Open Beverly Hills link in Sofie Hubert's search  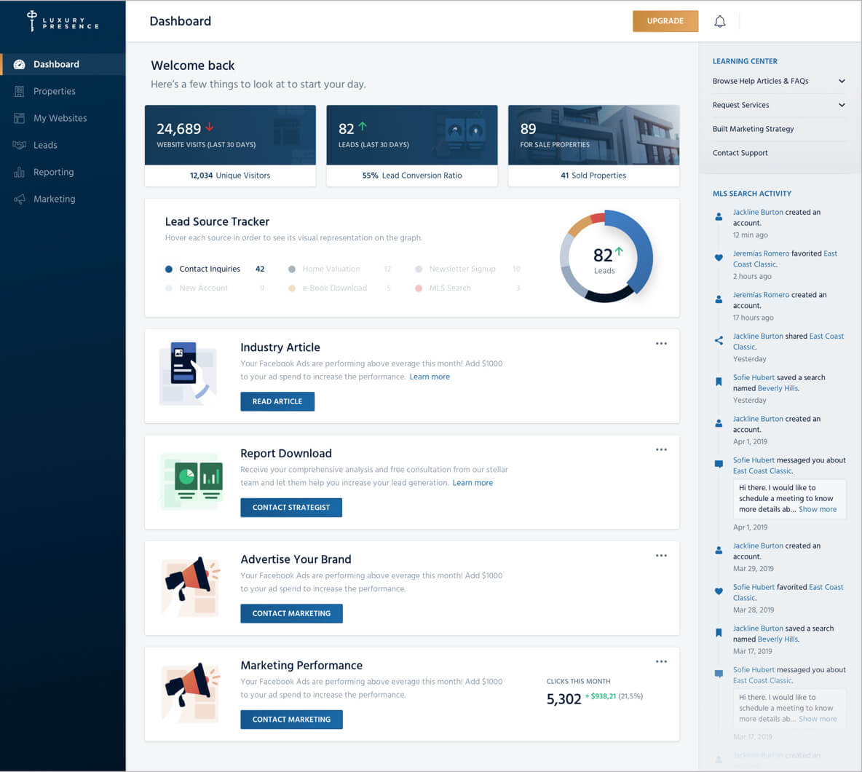(x=778, y=388)
